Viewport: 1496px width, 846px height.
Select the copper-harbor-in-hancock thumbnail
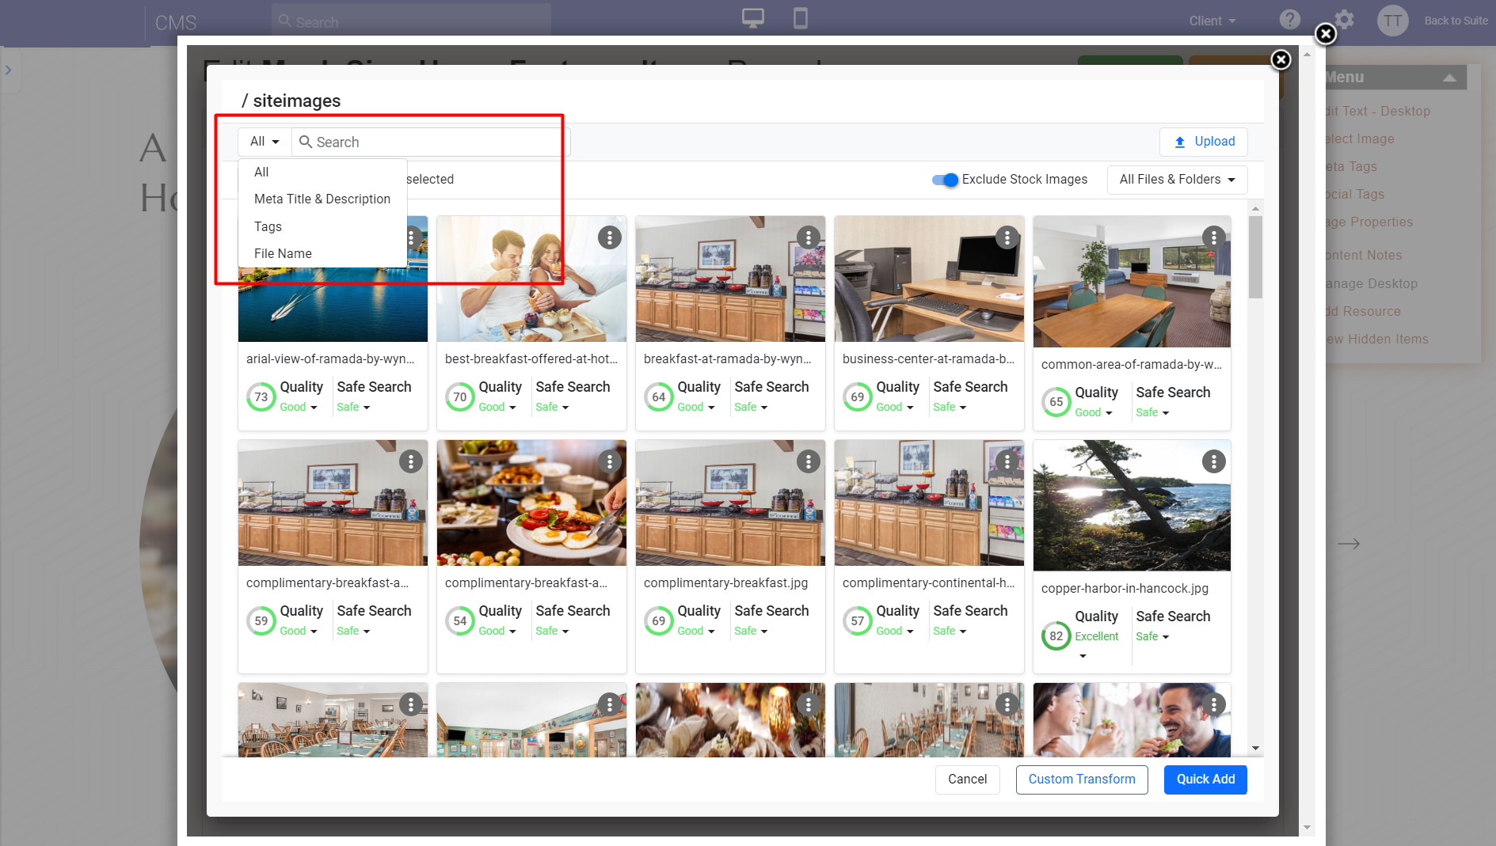click(1132, 506)
